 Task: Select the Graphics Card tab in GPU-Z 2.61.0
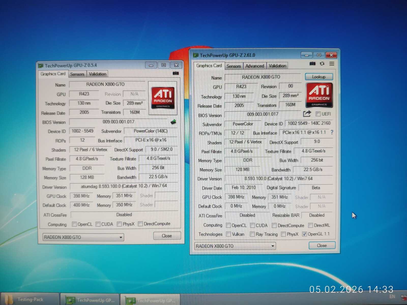[x=209, y=66]
